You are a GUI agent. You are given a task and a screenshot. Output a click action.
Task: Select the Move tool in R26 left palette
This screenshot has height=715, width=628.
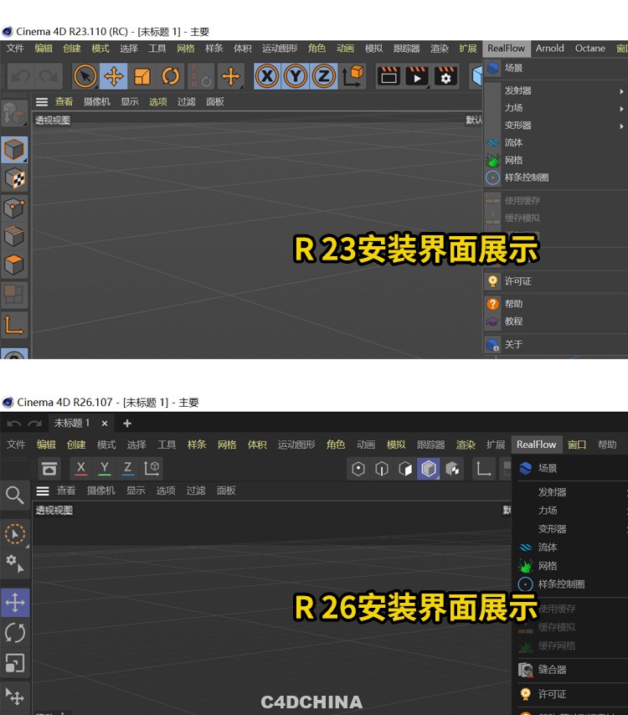pyautogui.click(x=15, y=603)
